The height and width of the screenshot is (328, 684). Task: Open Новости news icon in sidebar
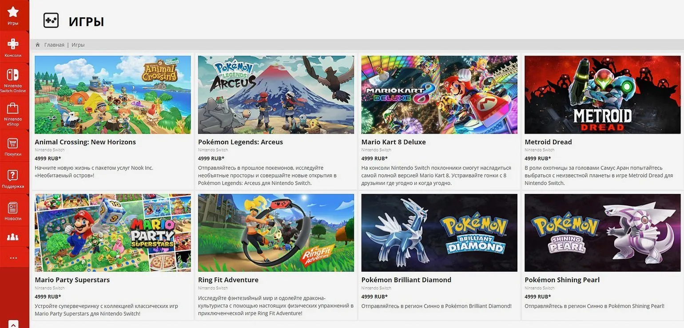[13, 208]
